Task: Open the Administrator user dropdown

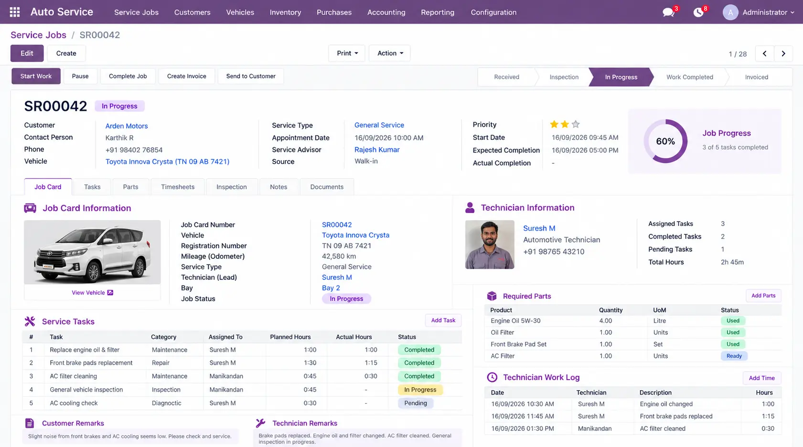Action: pyautogui.click(x=768, y=12)
